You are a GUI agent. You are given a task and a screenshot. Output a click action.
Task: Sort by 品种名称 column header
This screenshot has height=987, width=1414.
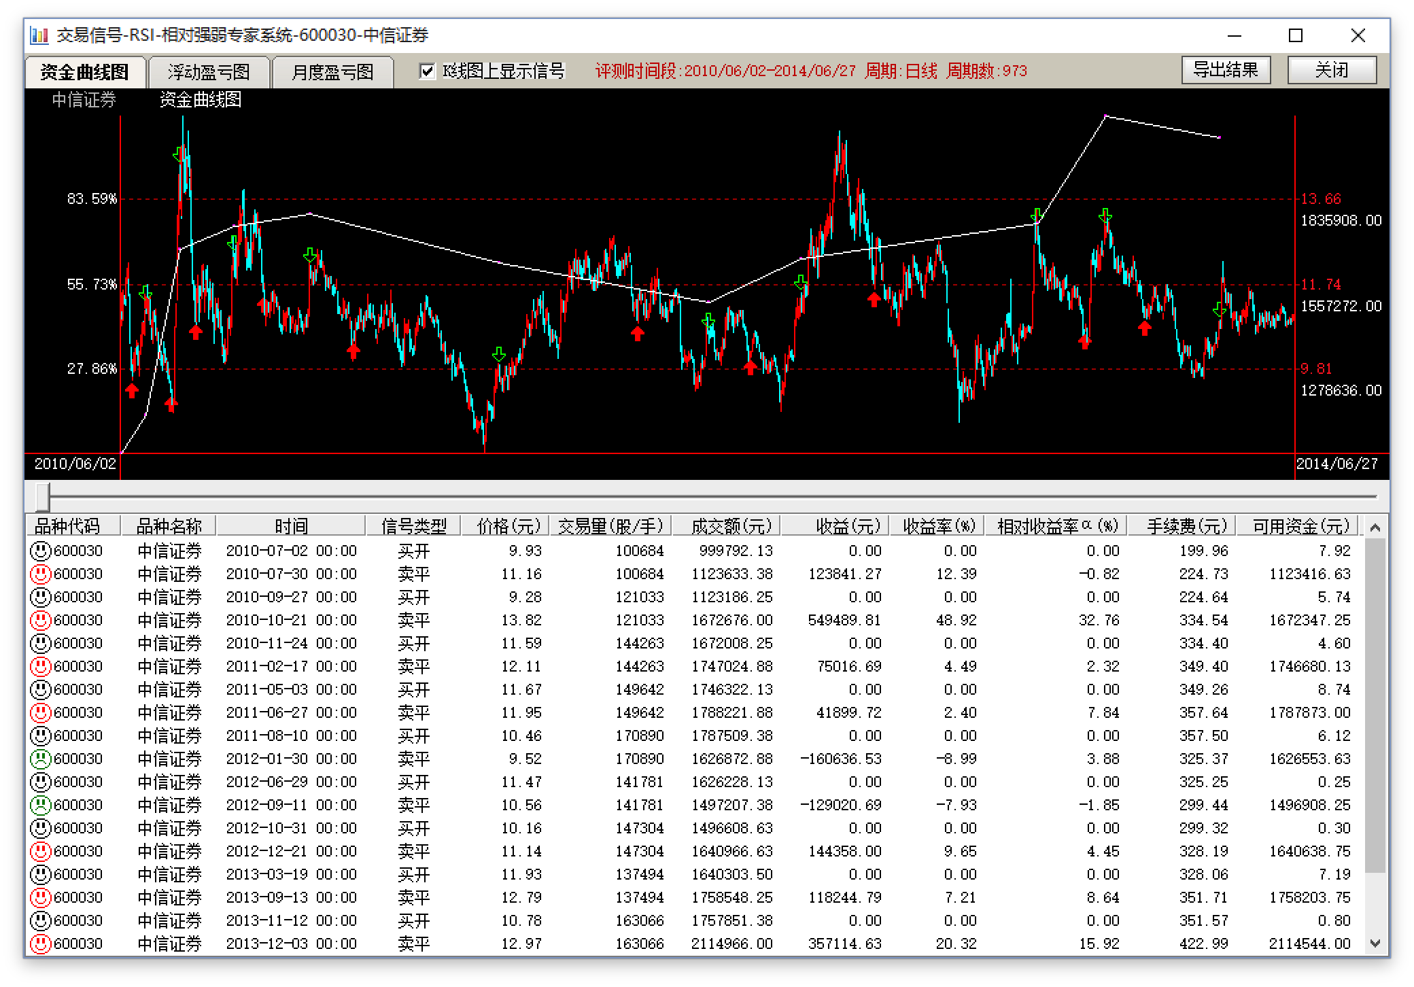169,526
